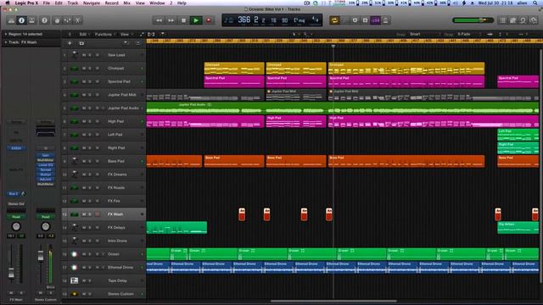Open the Drag X-Fade dropdown

click(469, 34)
